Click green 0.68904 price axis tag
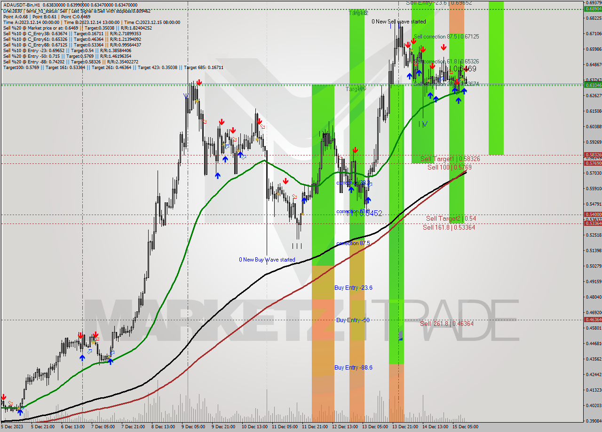 pos(593,8)
